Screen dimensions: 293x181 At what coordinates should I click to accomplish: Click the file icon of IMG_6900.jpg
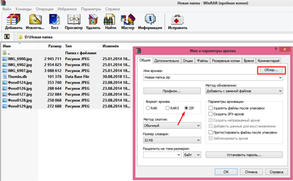point(5,59)
